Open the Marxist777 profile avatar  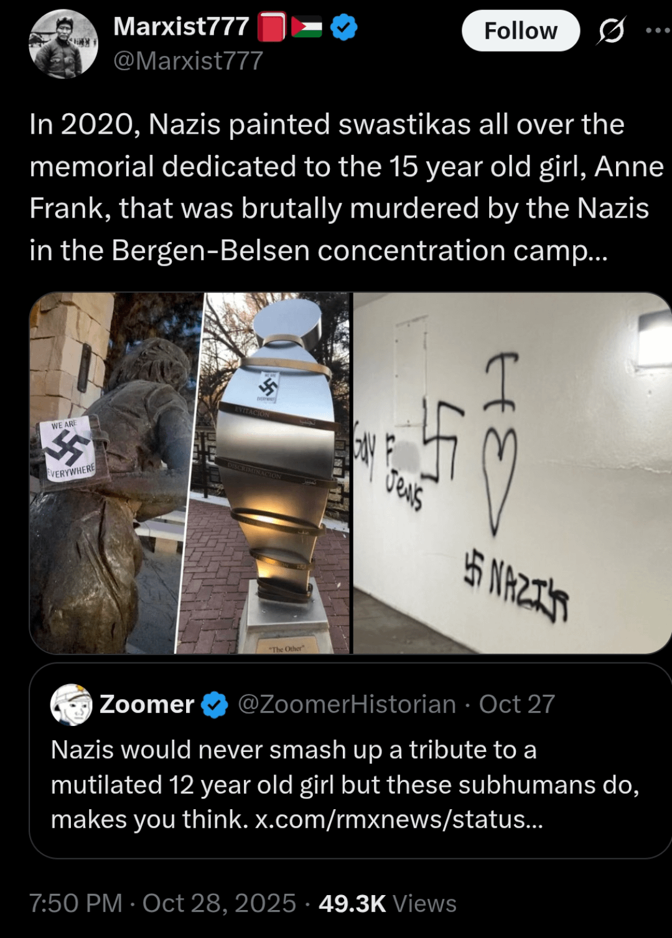pos(63,45)
